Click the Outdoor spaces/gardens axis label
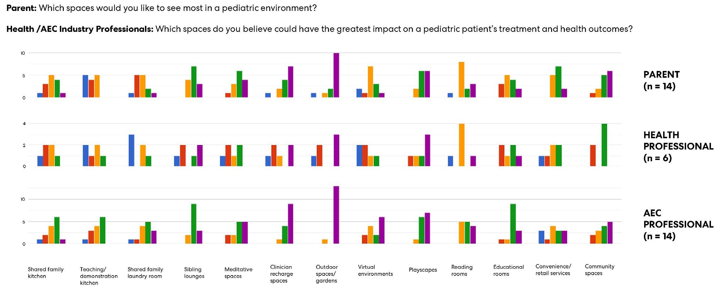This screenshot has width=723, height=290. (327, 274)
